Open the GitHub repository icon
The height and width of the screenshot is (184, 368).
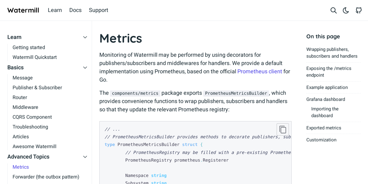358,10
